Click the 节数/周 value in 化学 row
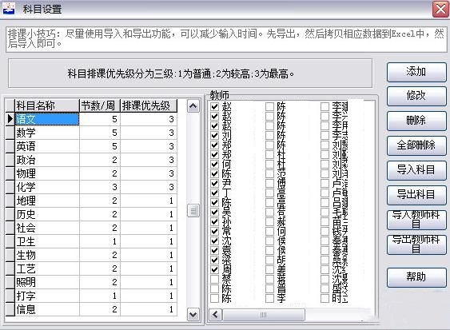The image size is (450, 330). (100, 187)
